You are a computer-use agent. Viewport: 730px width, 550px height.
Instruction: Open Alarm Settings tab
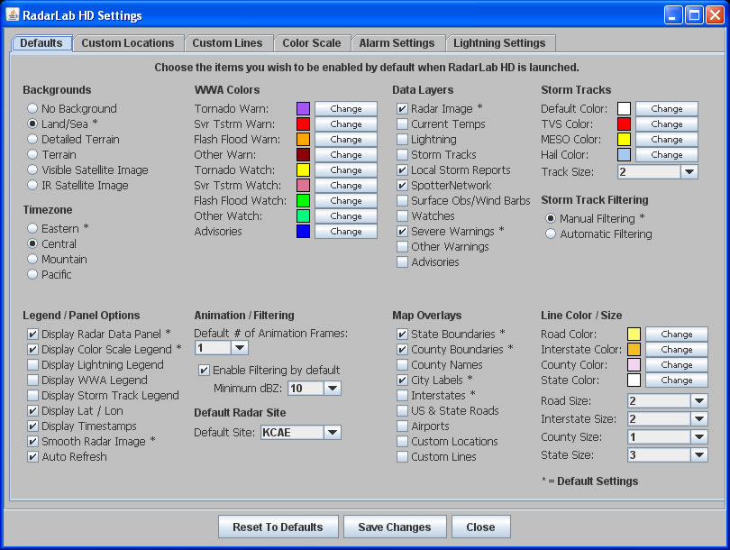pyautogui.click(x=397, y=43)
